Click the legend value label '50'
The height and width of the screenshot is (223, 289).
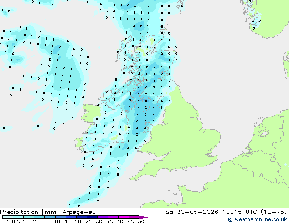141,221
